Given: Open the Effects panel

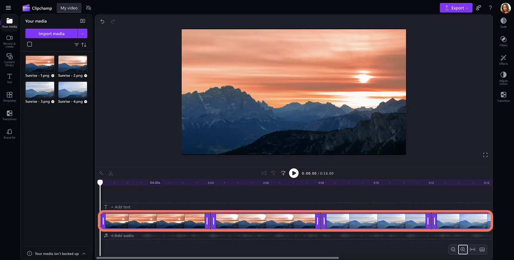Looking at the screenshot, I should [503, 60].
